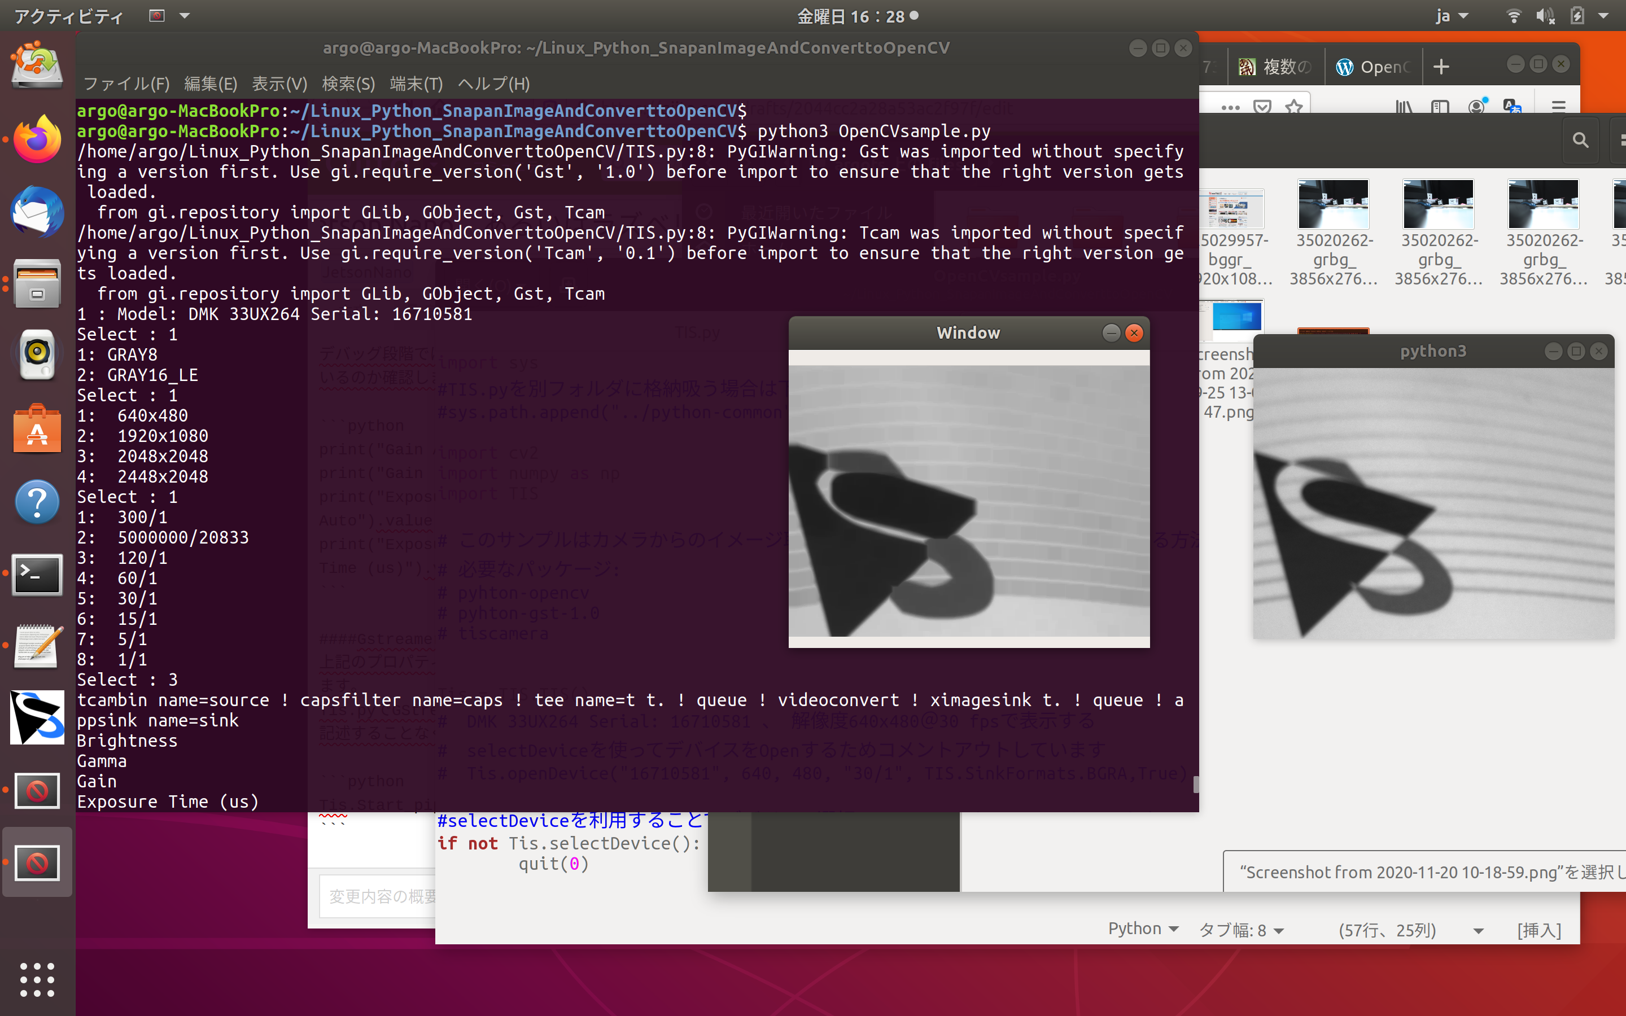This screenshot has width=1626, height=1016.
Task: Click the 'Model: DMK 33UX264' terminal line
Action: (274, 314)
